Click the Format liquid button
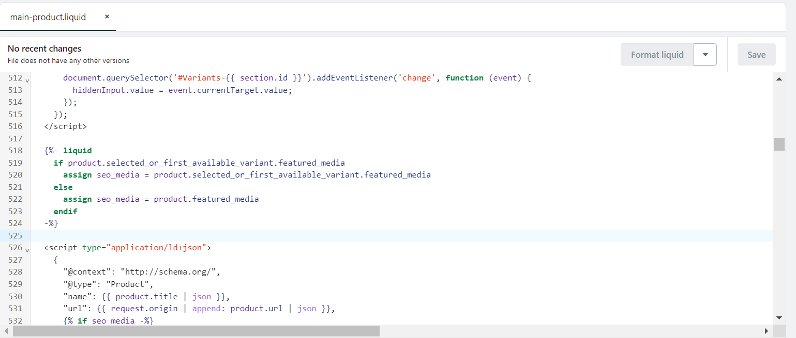Screen dimensions: 796x338 (657, 55)
